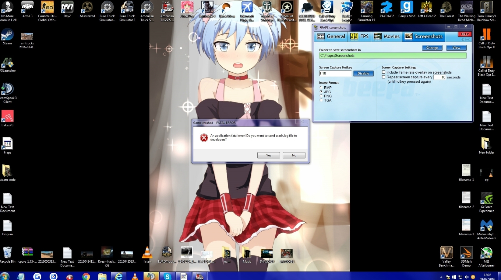The image size is (501, 280).
Task: Select the 3DMark Demo icon
Action: click(x=466, y=257)
